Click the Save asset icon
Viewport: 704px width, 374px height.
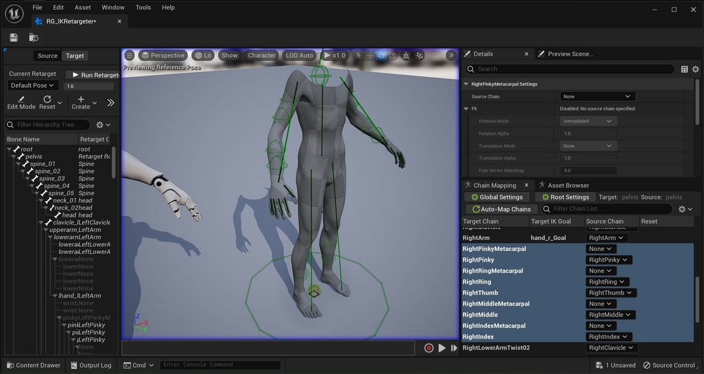pos(13,38)
